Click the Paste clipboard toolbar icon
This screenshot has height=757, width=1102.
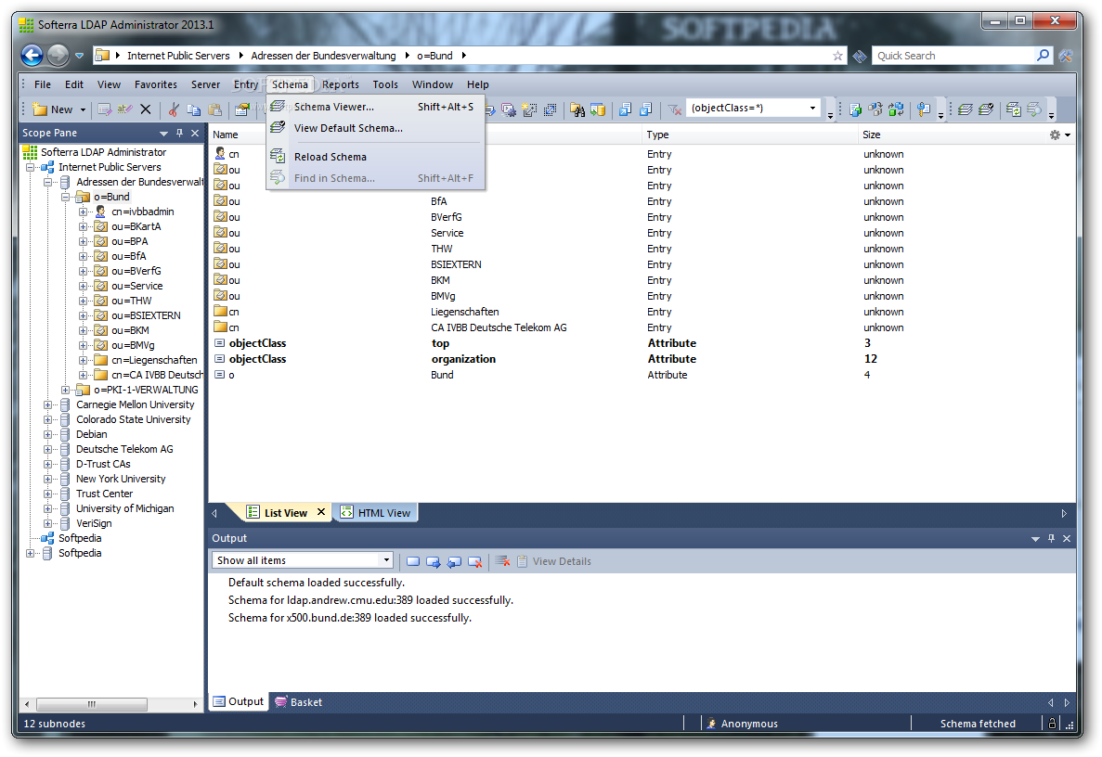pyautogui.click(x=215, y=109)
